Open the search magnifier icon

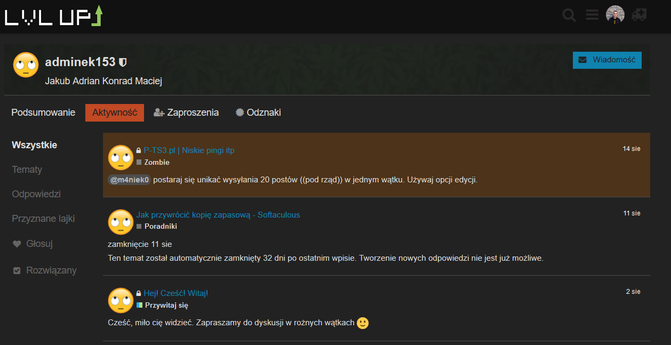coord(569,15)
